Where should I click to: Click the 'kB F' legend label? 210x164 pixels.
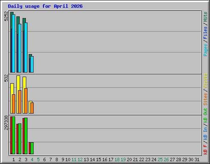205,150
